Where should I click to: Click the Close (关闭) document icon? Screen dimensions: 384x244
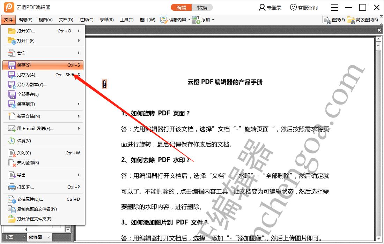tap(12, 153)
